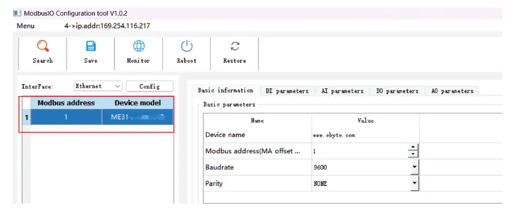Switch to DI parameters tab
The image size is (511, 208).
click(x=287, y=91)
